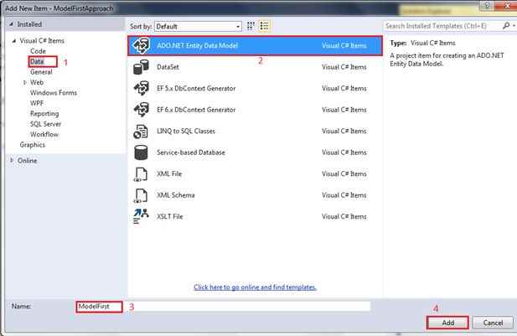Click the Add button
The width and height of the screenshot is (517, 336).
(447, 323)
